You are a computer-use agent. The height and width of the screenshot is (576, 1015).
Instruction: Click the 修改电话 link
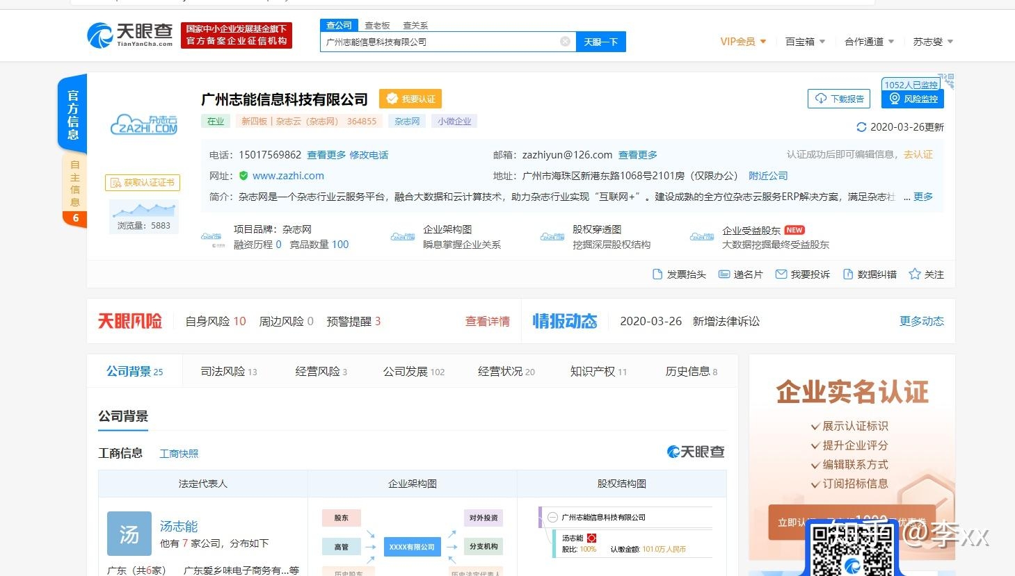(x=369, y=155)
